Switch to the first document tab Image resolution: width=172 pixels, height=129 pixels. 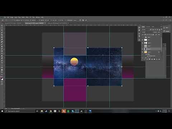14,23
